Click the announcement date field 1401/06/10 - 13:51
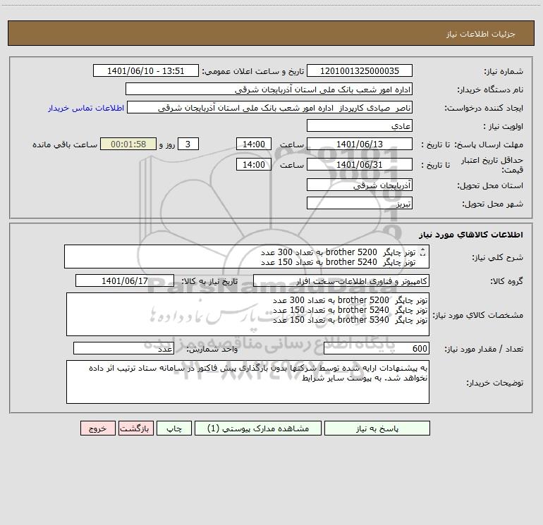The height and width of the screenshot is (525, 543). [146, 70]
